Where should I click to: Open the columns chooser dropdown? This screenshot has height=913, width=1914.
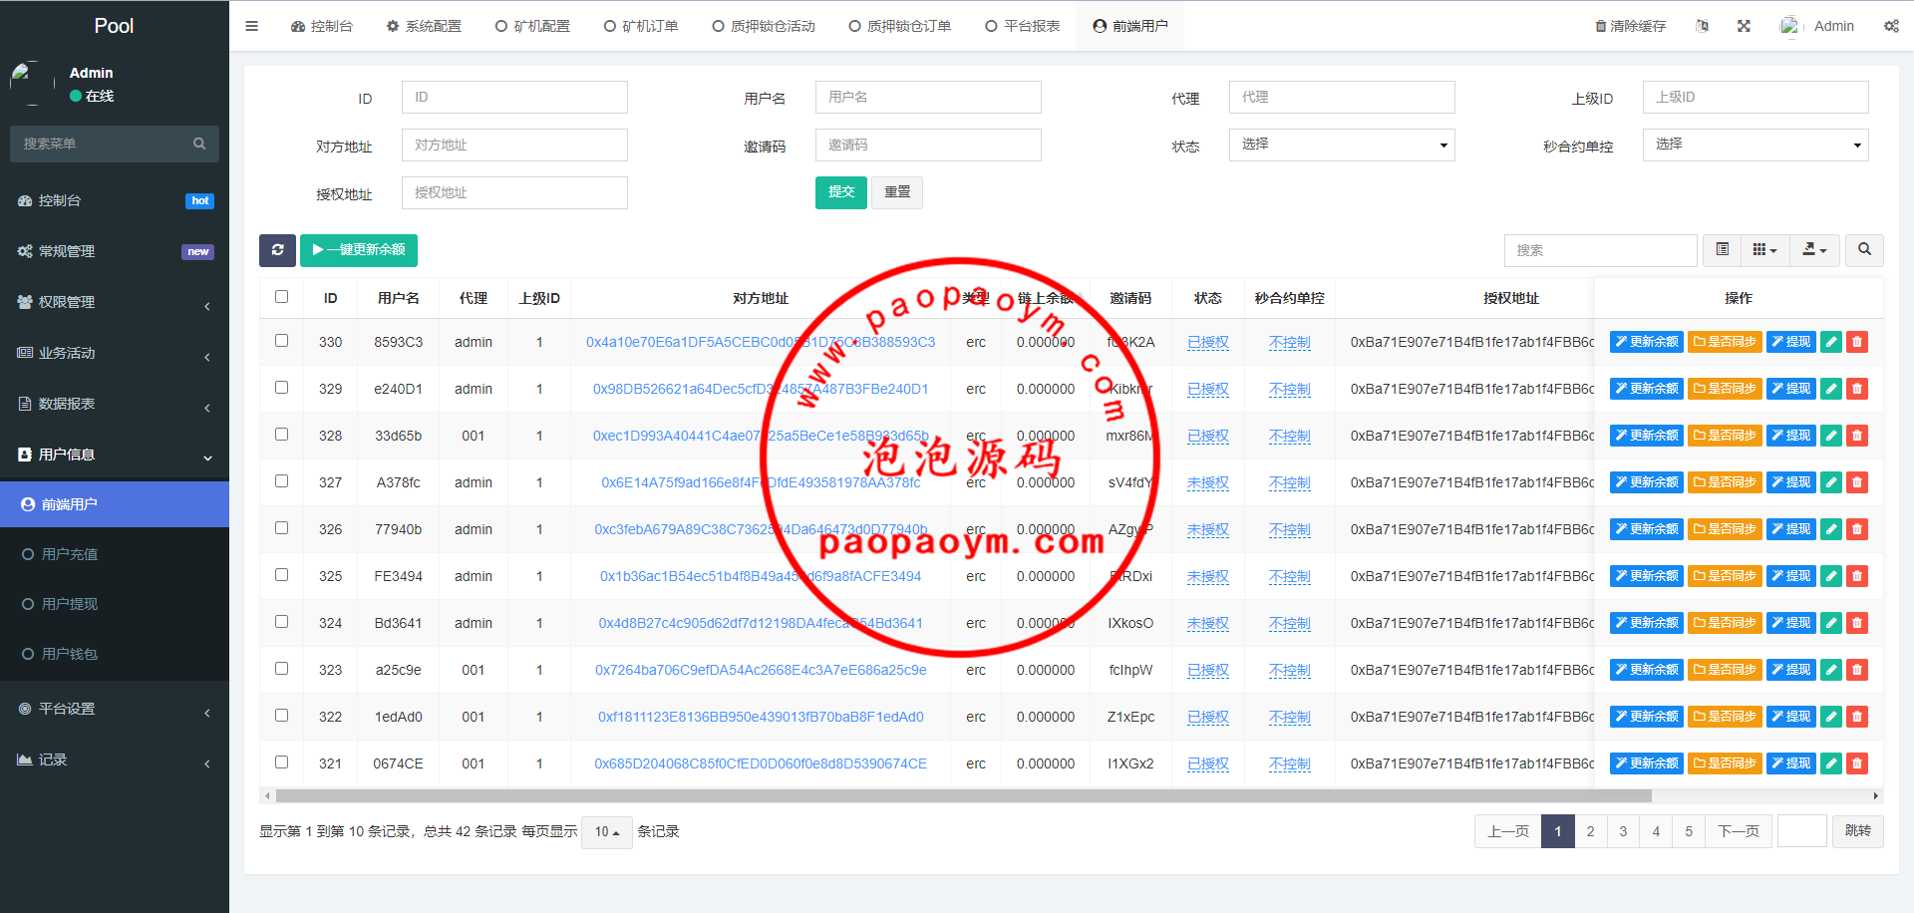[x=1764, y=250]
